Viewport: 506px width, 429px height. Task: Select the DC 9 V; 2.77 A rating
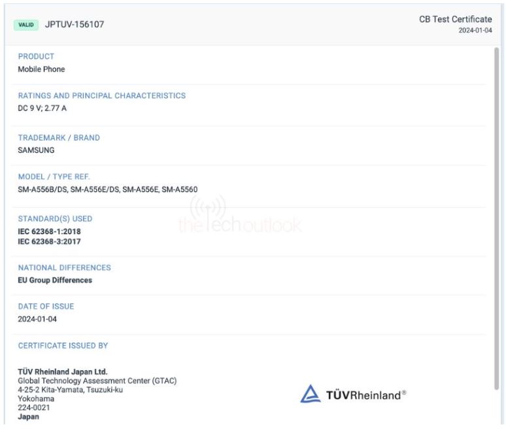click(x=42, y=109)
